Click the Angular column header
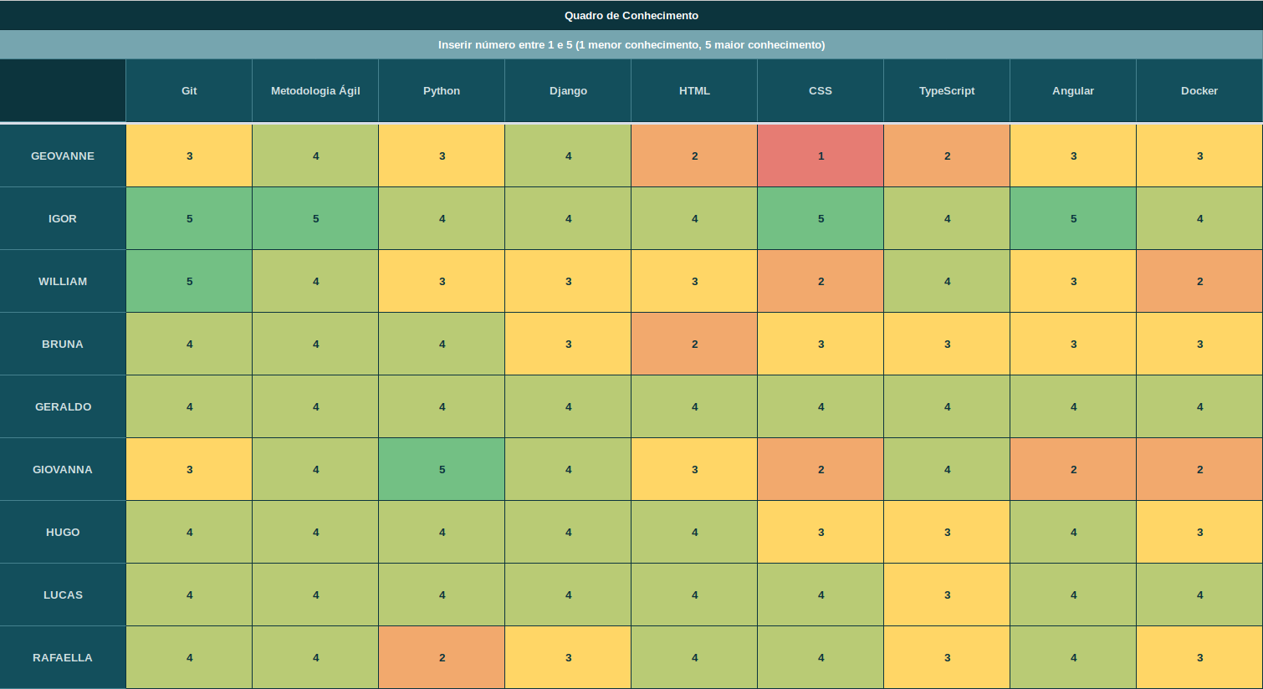 point(1073,90)
